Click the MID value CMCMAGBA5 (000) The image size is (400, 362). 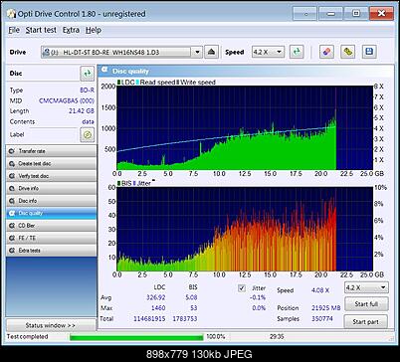click(67, 100)
